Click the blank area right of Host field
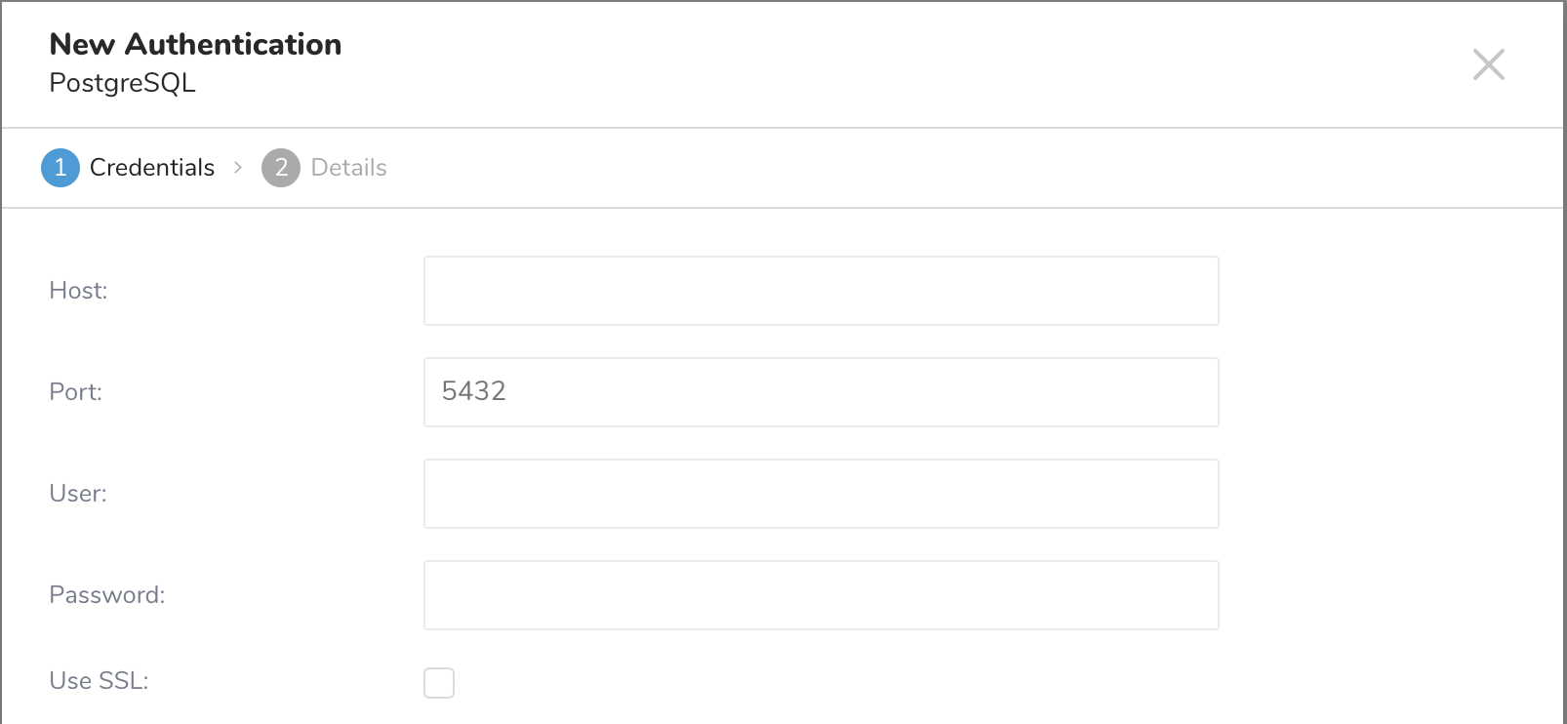 [x=1386, y=291]
